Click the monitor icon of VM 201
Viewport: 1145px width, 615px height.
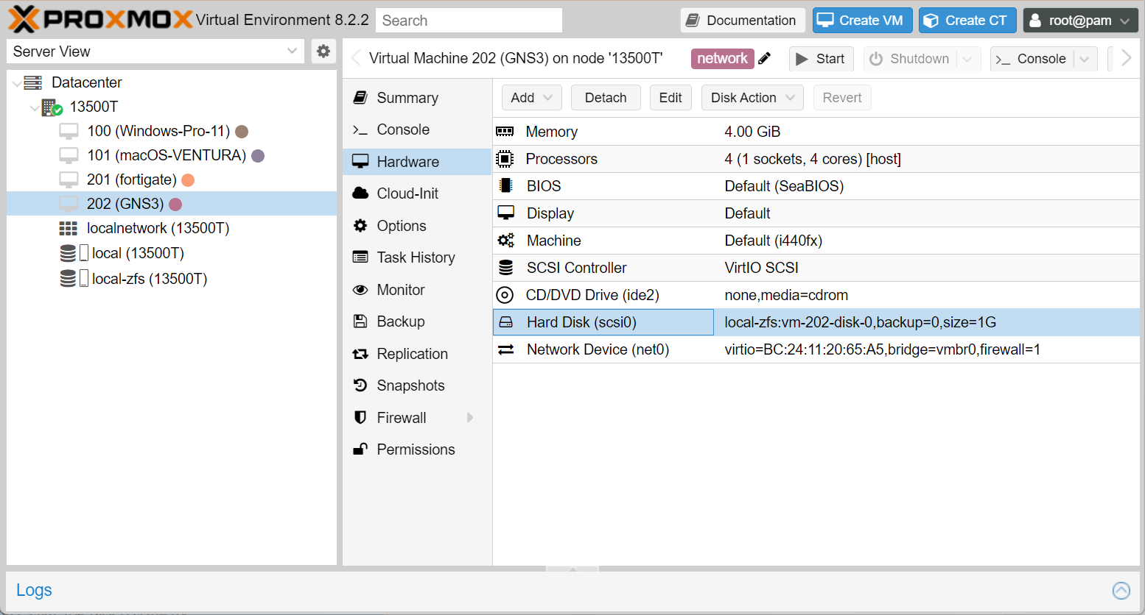tap(69, 180)
